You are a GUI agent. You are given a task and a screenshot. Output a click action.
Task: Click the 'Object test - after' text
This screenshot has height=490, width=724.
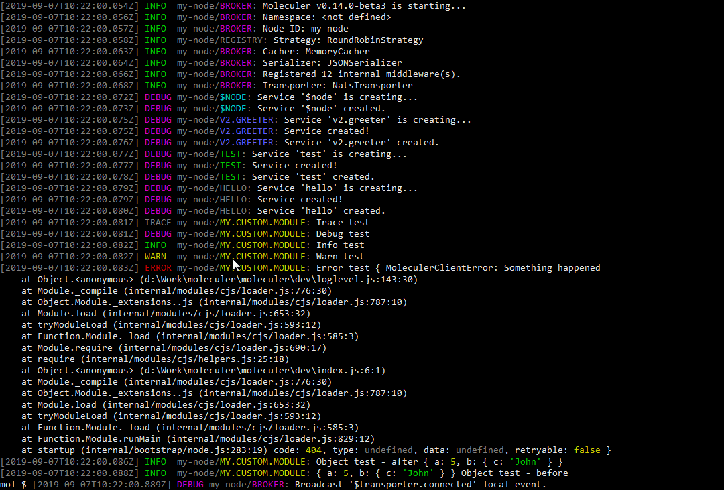367,462
